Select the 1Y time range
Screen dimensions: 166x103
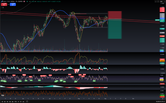point(18,102)
